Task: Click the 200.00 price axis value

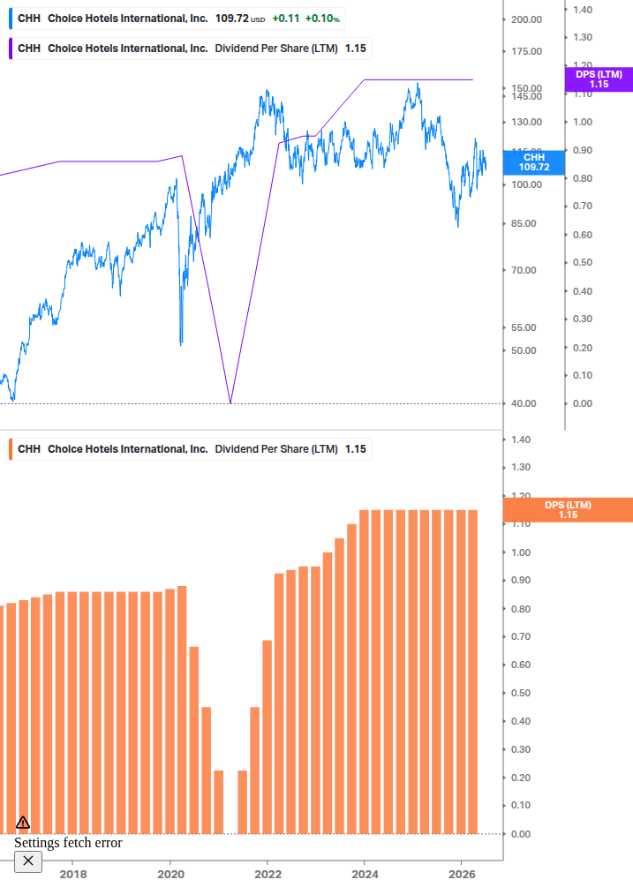Action: [x=526, y=19]
